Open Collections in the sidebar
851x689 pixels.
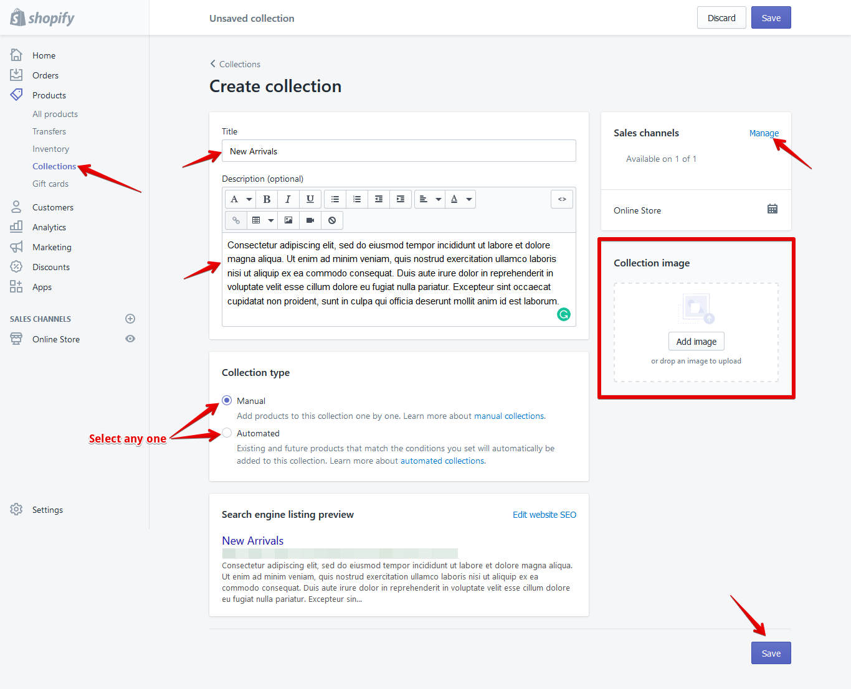[54, 166]
